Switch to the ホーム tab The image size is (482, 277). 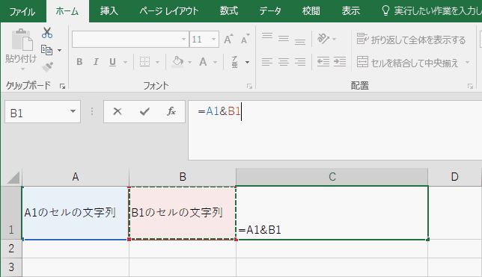(67, 11)
